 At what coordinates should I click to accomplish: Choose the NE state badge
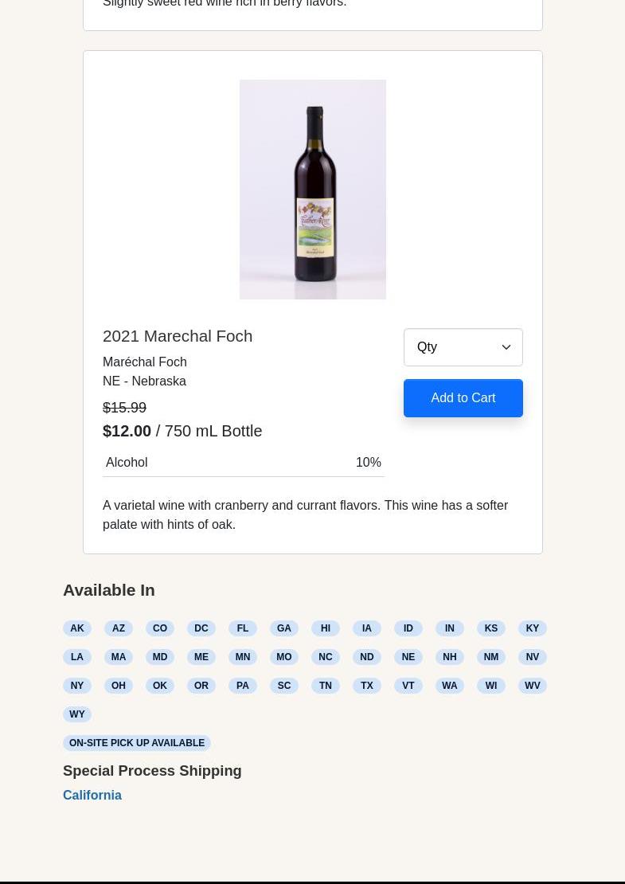pyautogui.click(x=408, y=657)
